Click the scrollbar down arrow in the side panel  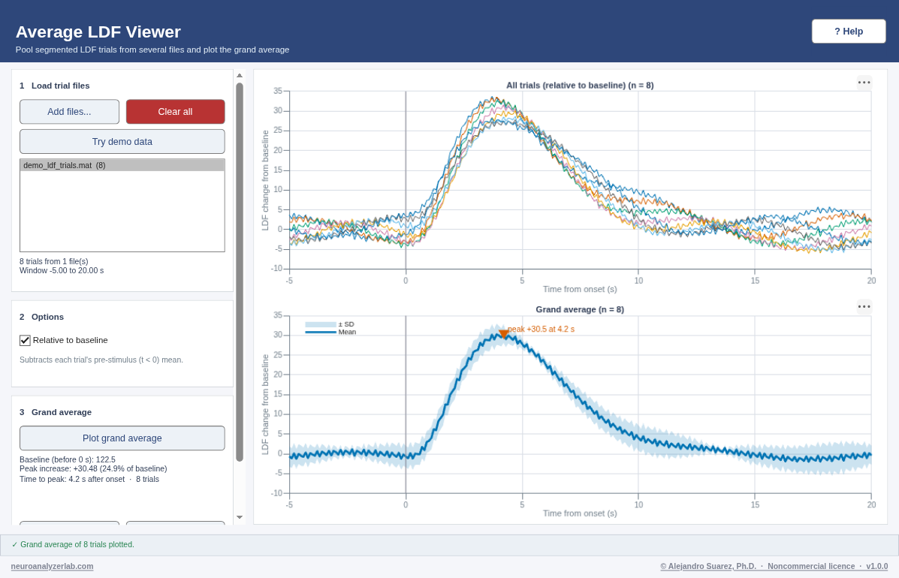[x=240, y=517]
